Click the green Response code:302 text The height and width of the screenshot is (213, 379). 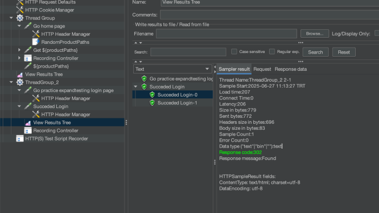tap(240, 152)
